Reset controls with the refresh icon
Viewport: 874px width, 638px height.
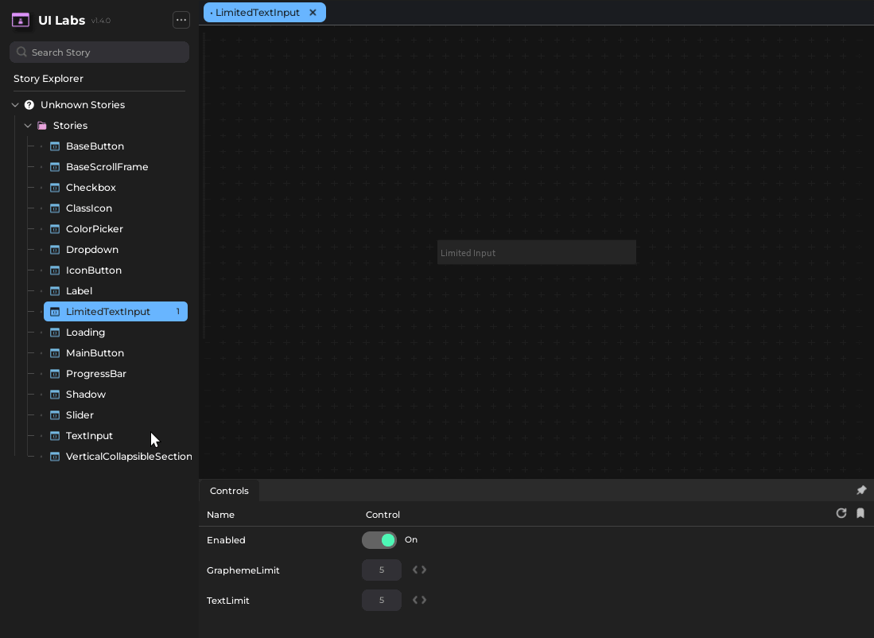pos(841,514)
